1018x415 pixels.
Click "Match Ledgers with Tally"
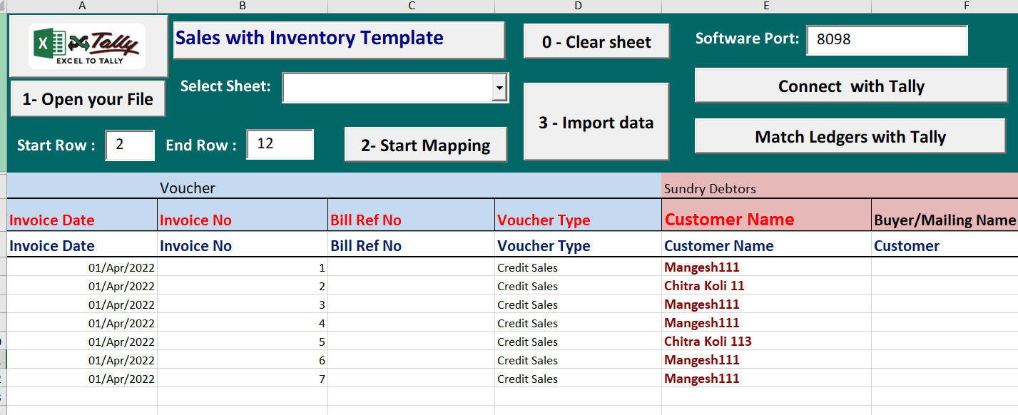pos(850,135)
